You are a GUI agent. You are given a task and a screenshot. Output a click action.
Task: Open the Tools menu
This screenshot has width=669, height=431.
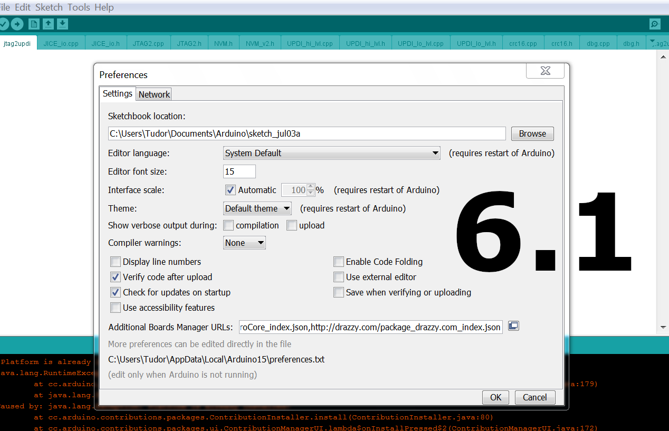(x=79, y=7)
